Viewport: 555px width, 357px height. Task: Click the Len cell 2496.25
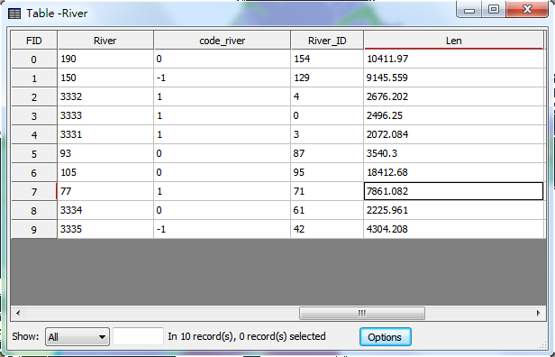pyautogui.click(x=453, y=115)
